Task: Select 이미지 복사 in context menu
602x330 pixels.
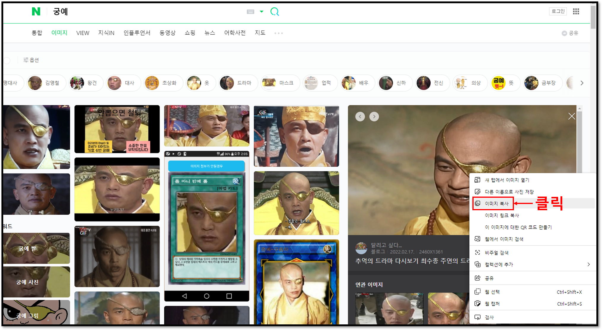Action: [x=496, y=203]
